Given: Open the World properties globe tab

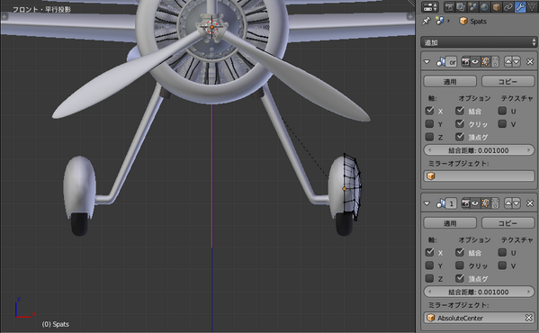Looking at the screenshot, I should [484, 6].
